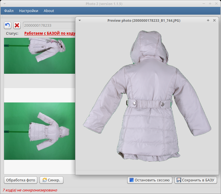Click the blue square stop session icon
This screenshot has width=221, height=194.
132,180
